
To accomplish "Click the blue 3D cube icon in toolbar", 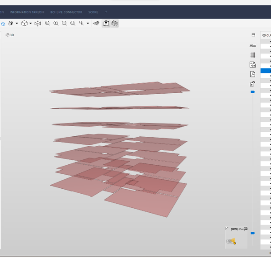I will (x=3, y=24).
